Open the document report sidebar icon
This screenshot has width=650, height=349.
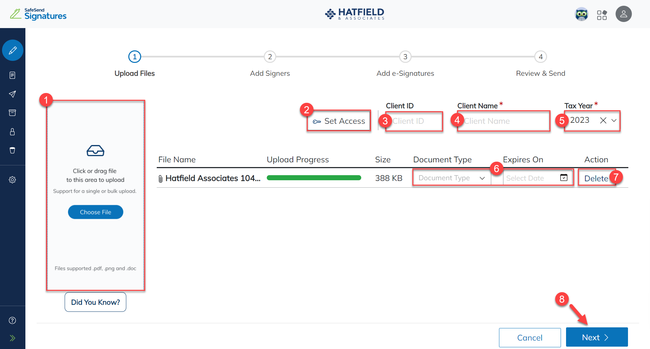click(13, 75)
